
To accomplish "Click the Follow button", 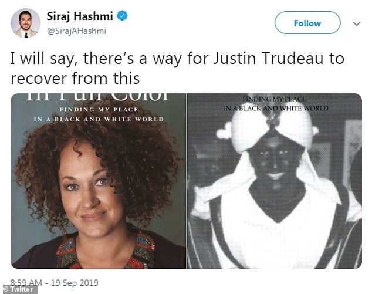I will [307, 23].
